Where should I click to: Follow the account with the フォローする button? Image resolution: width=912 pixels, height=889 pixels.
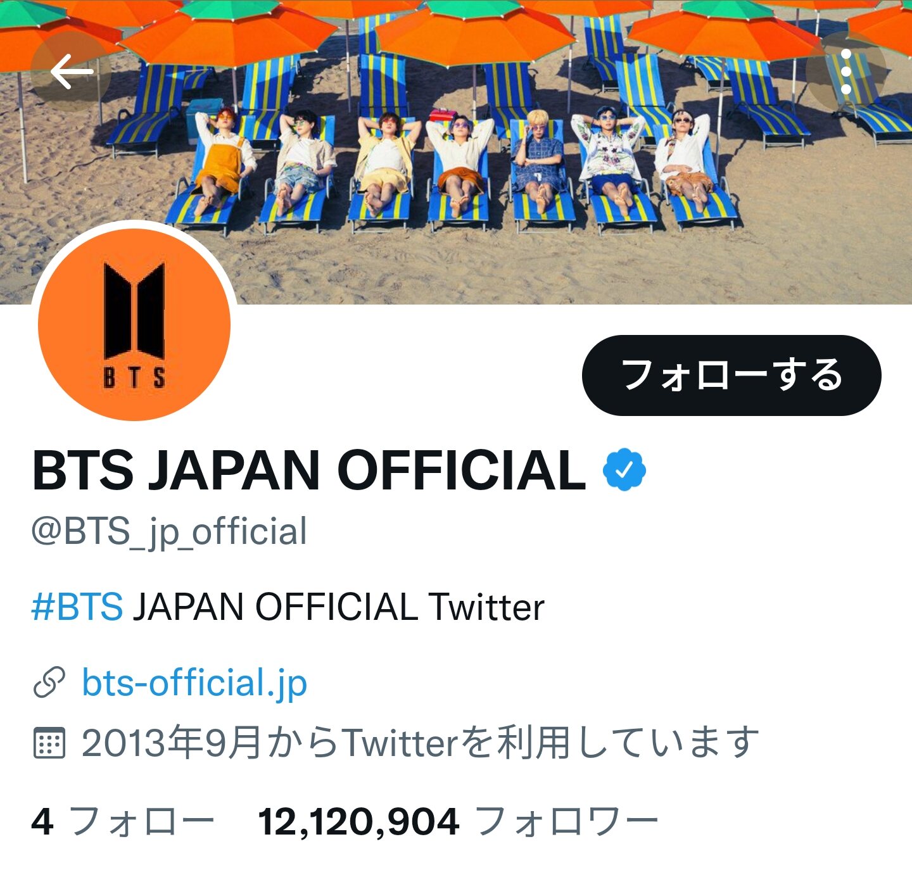tap(731, 375)
